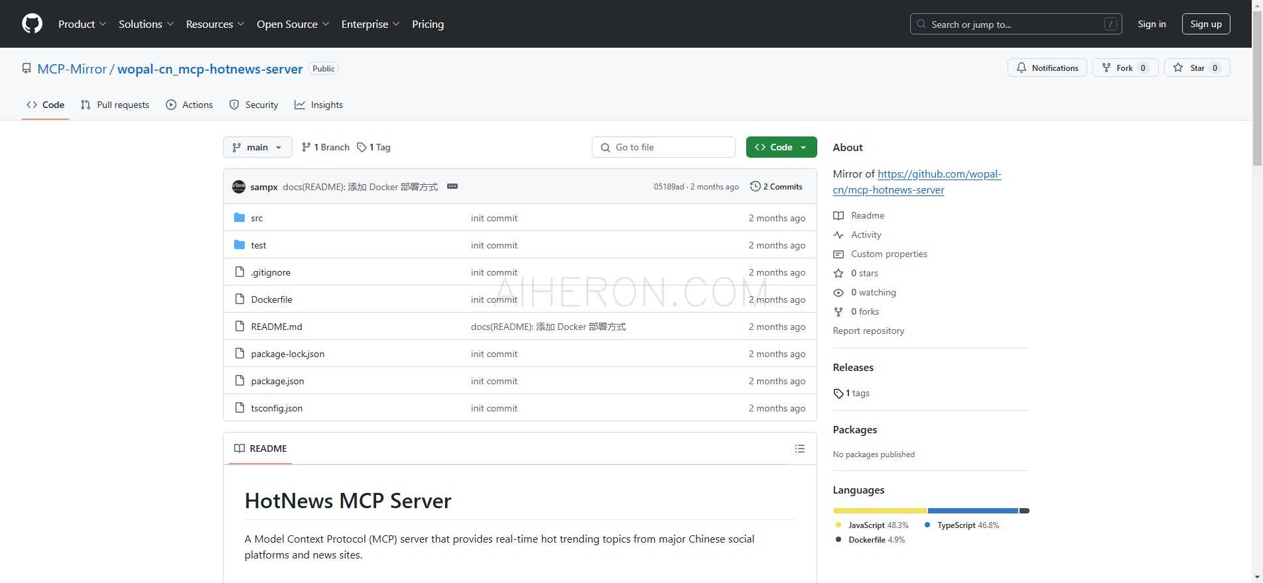Open the Product menu

(x=82, y=24)
